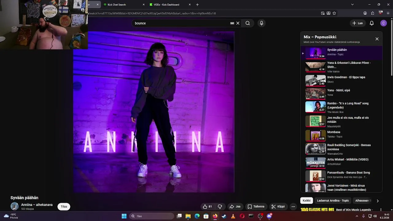The width and height of the screenshot is (393, 221).
Task: Open the Windows Start menu
Action: [124, 216]
